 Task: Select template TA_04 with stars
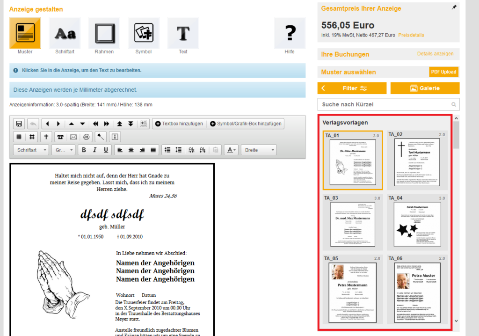[417, 222]
